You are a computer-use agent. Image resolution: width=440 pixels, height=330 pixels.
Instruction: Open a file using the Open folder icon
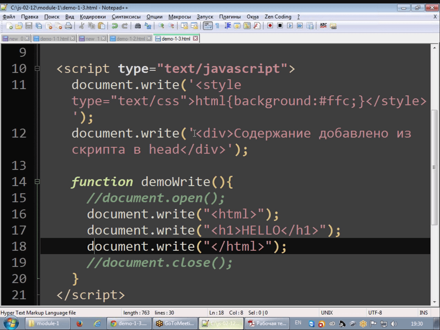pyautogui.click(x=19, y=26)
